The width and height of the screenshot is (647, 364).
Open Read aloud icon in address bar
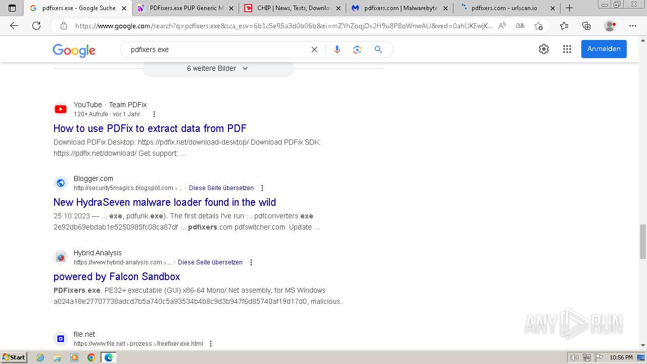click(x=502, y=26)
